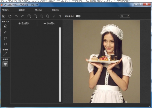The height and width of the screenshot is (108, 152).
Task: Click on the photo in the canvas
Action: pyautogui.click(x=107, y=61)
